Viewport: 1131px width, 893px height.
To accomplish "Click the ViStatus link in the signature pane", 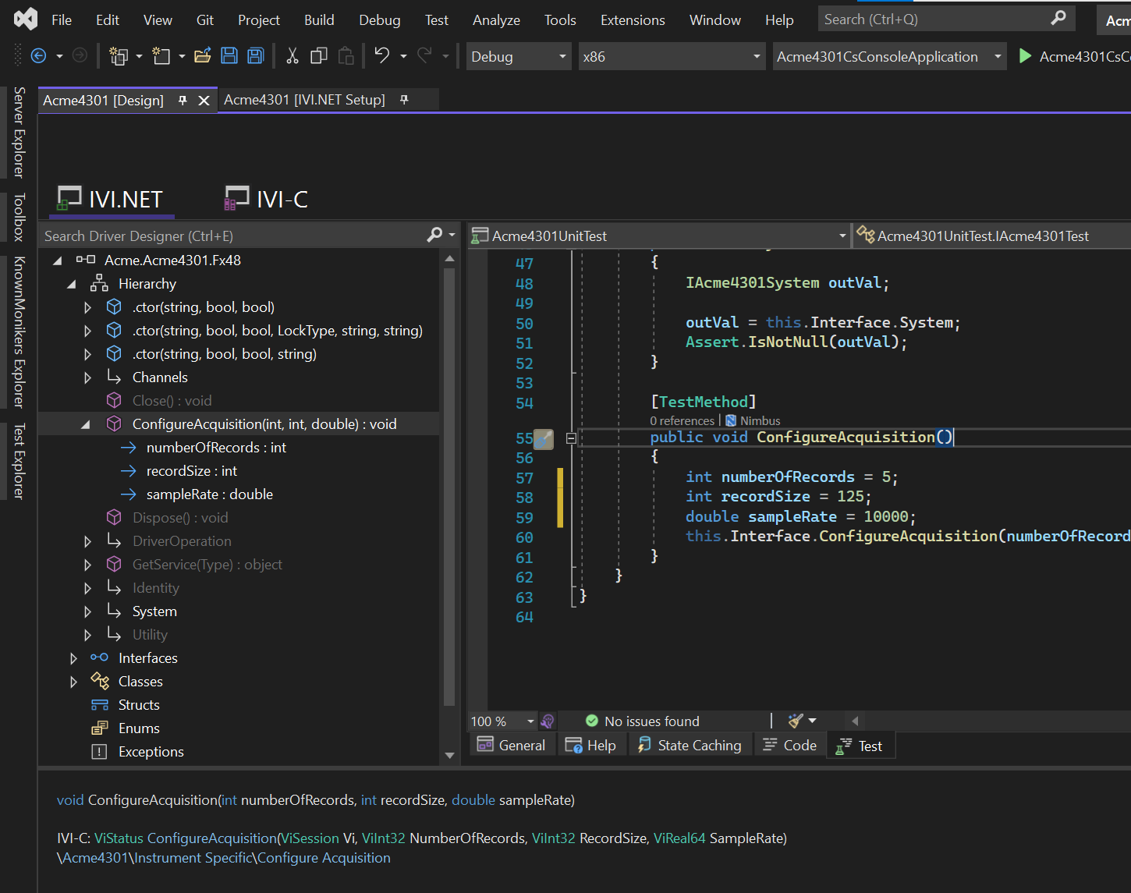I will pos(119,838).
